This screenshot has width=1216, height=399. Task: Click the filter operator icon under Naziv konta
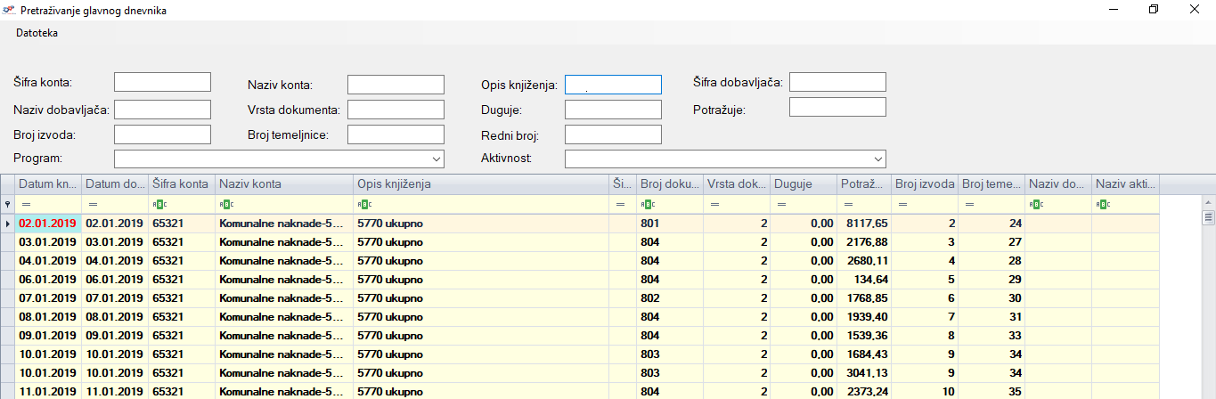click(x=224, y=204)
